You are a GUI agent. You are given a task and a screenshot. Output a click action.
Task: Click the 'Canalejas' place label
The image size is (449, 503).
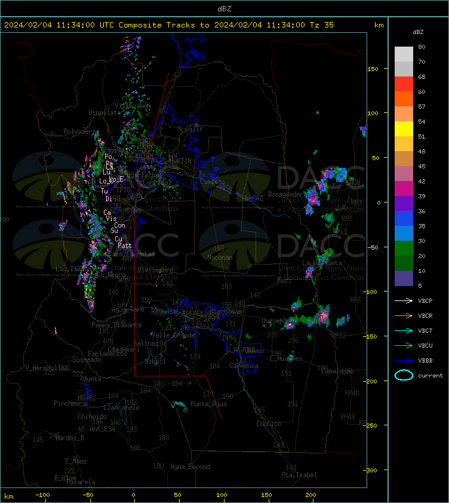(x=337, y=371)
